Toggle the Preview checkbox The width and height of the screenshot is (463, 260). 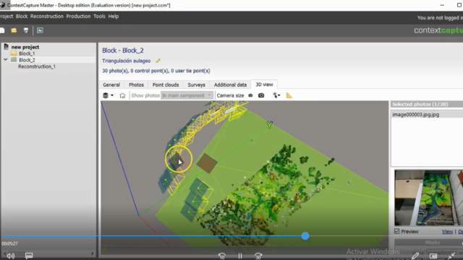[x=397, y=231]
